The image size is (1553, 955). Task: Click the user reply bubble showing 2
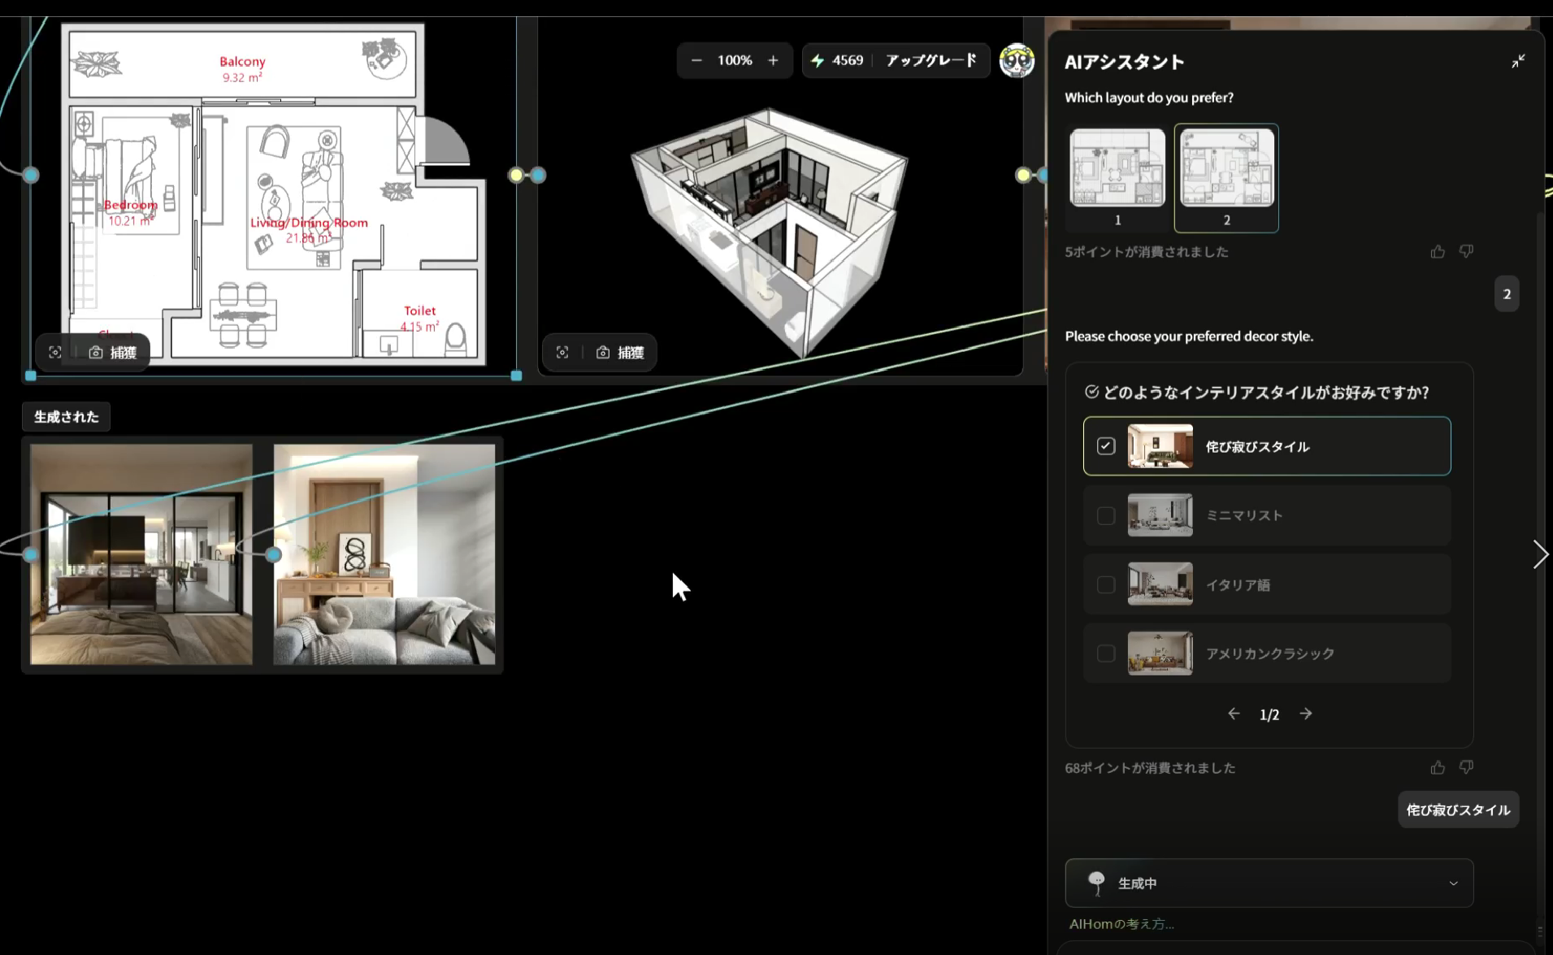point(1507,294)
